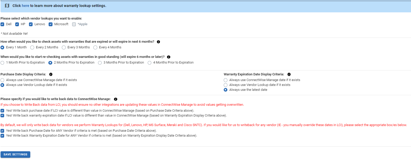
Task: Select Every 1 Month radio option
Action: tap(2, 47)
